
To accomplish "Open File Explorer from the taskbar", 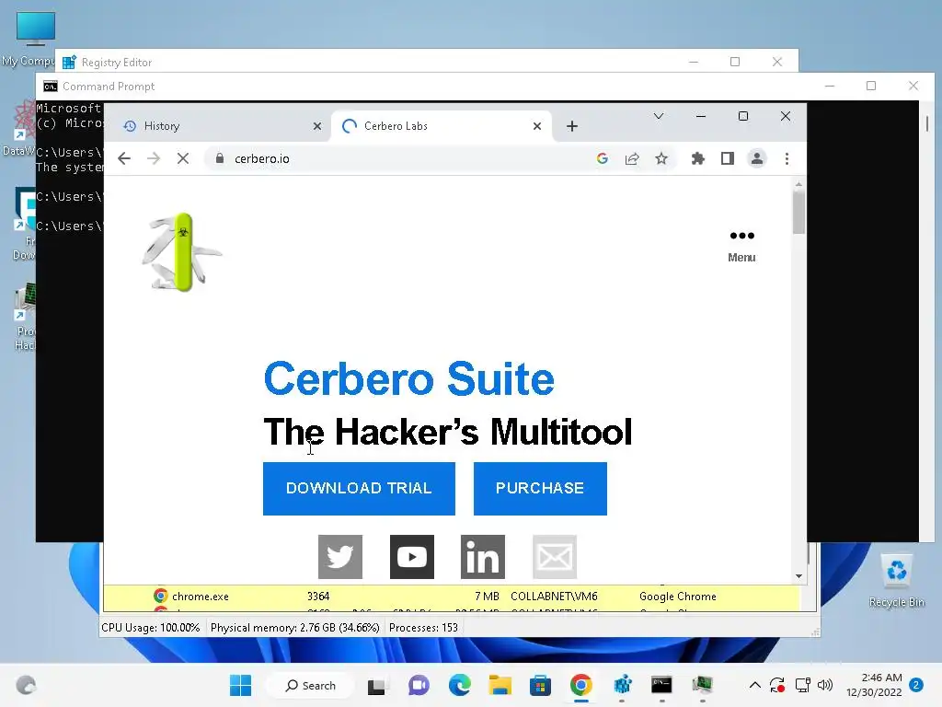I will (500, 685).
